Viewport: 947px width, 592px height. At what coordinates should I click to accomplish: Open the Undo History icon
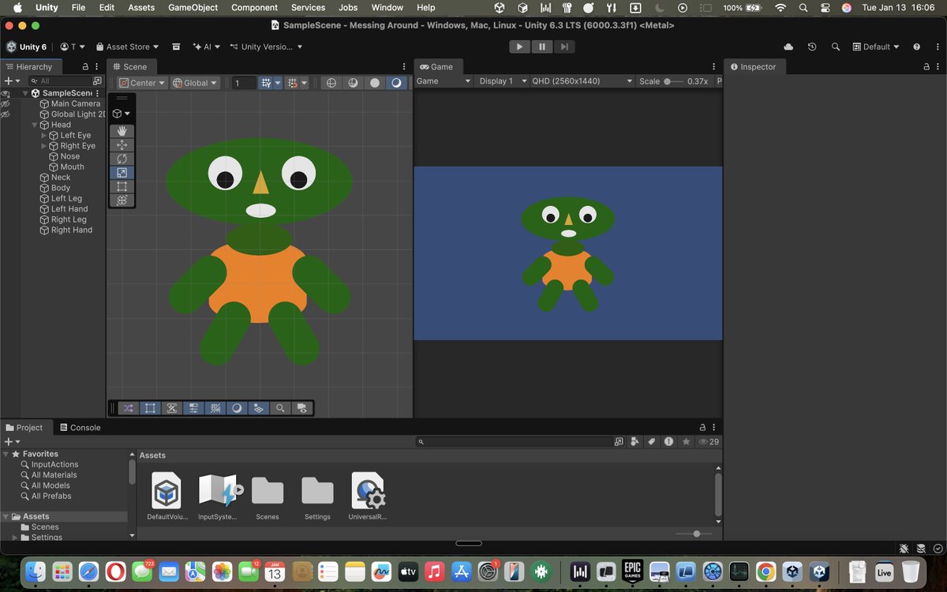click(x=812, y=47)
